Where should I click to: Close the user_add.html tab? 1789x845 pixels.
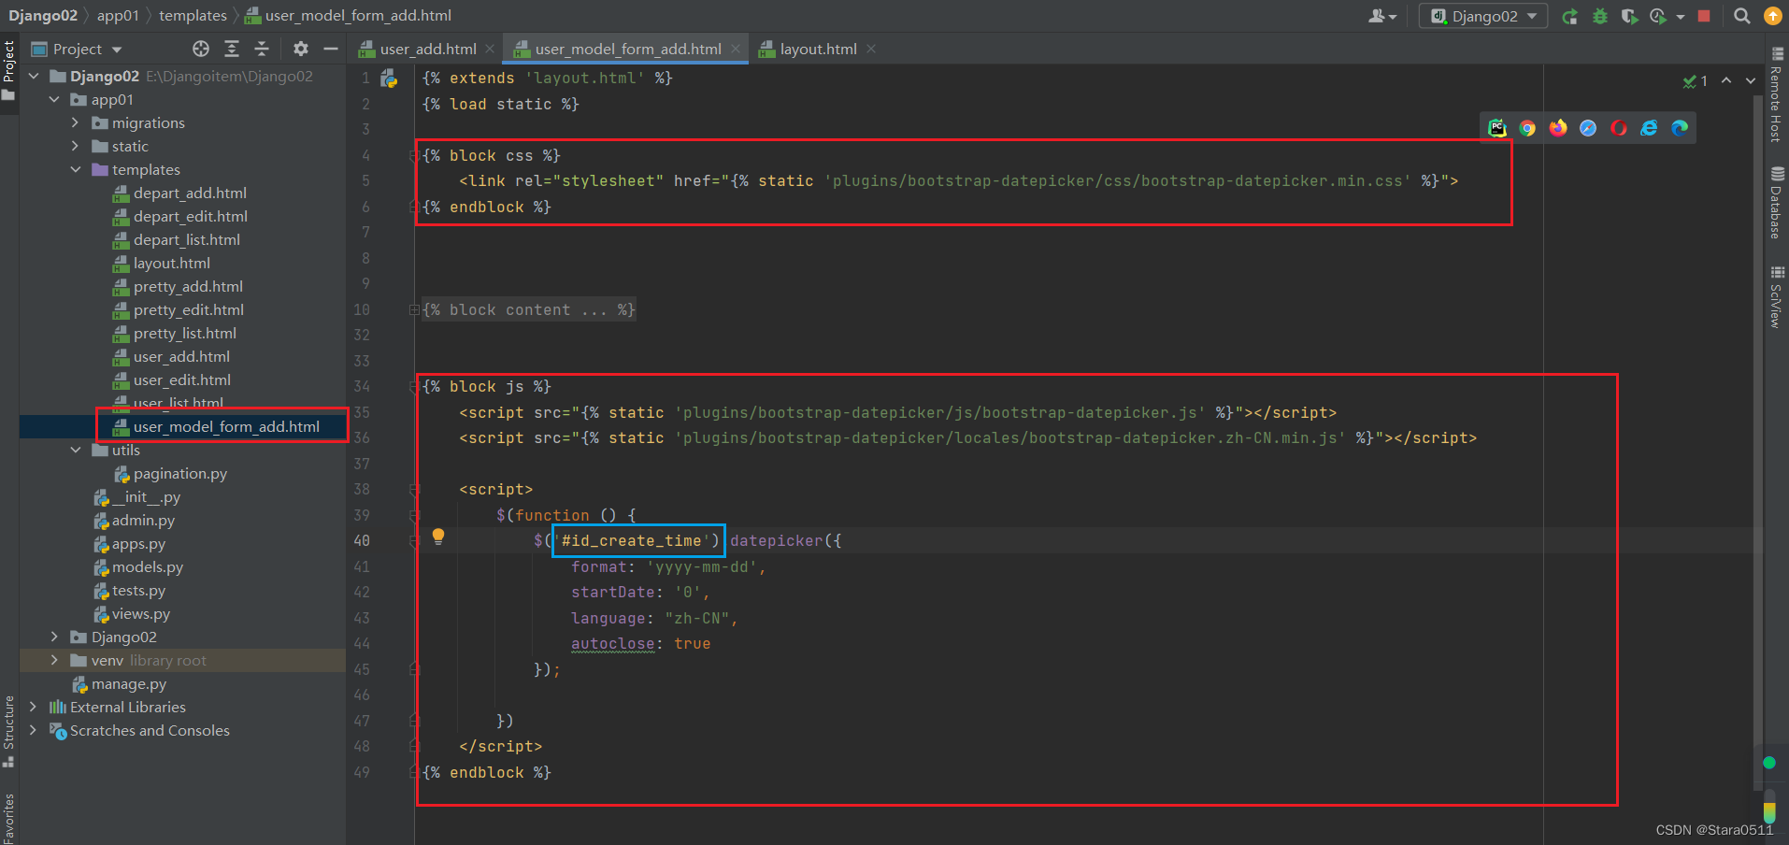pos(492,49)
